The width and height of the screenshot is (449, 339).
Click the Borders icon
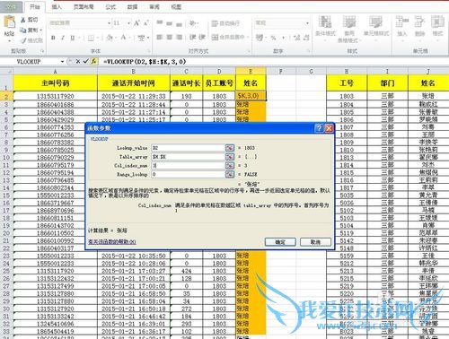91,38
